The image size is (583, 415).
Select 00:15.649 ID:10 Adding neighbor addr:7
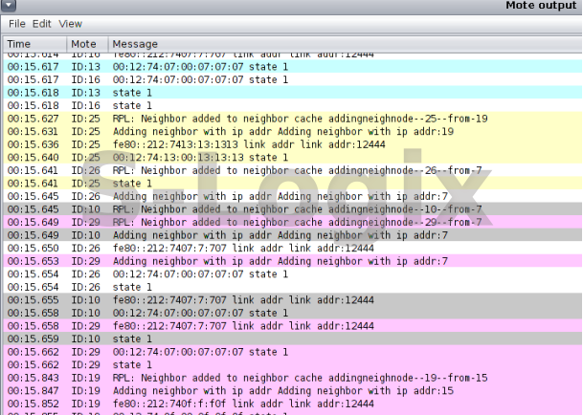coord(293,235)
